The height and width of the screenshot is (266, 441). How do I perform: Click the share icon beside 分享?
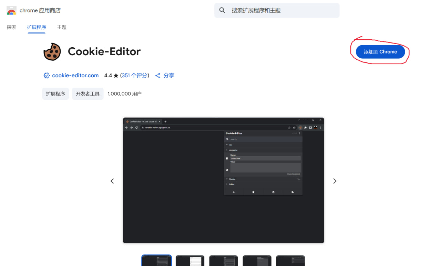click(x=158, y=76)
